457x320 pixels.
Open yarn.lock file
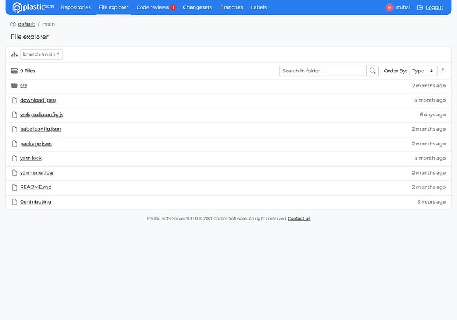[31, 158]
